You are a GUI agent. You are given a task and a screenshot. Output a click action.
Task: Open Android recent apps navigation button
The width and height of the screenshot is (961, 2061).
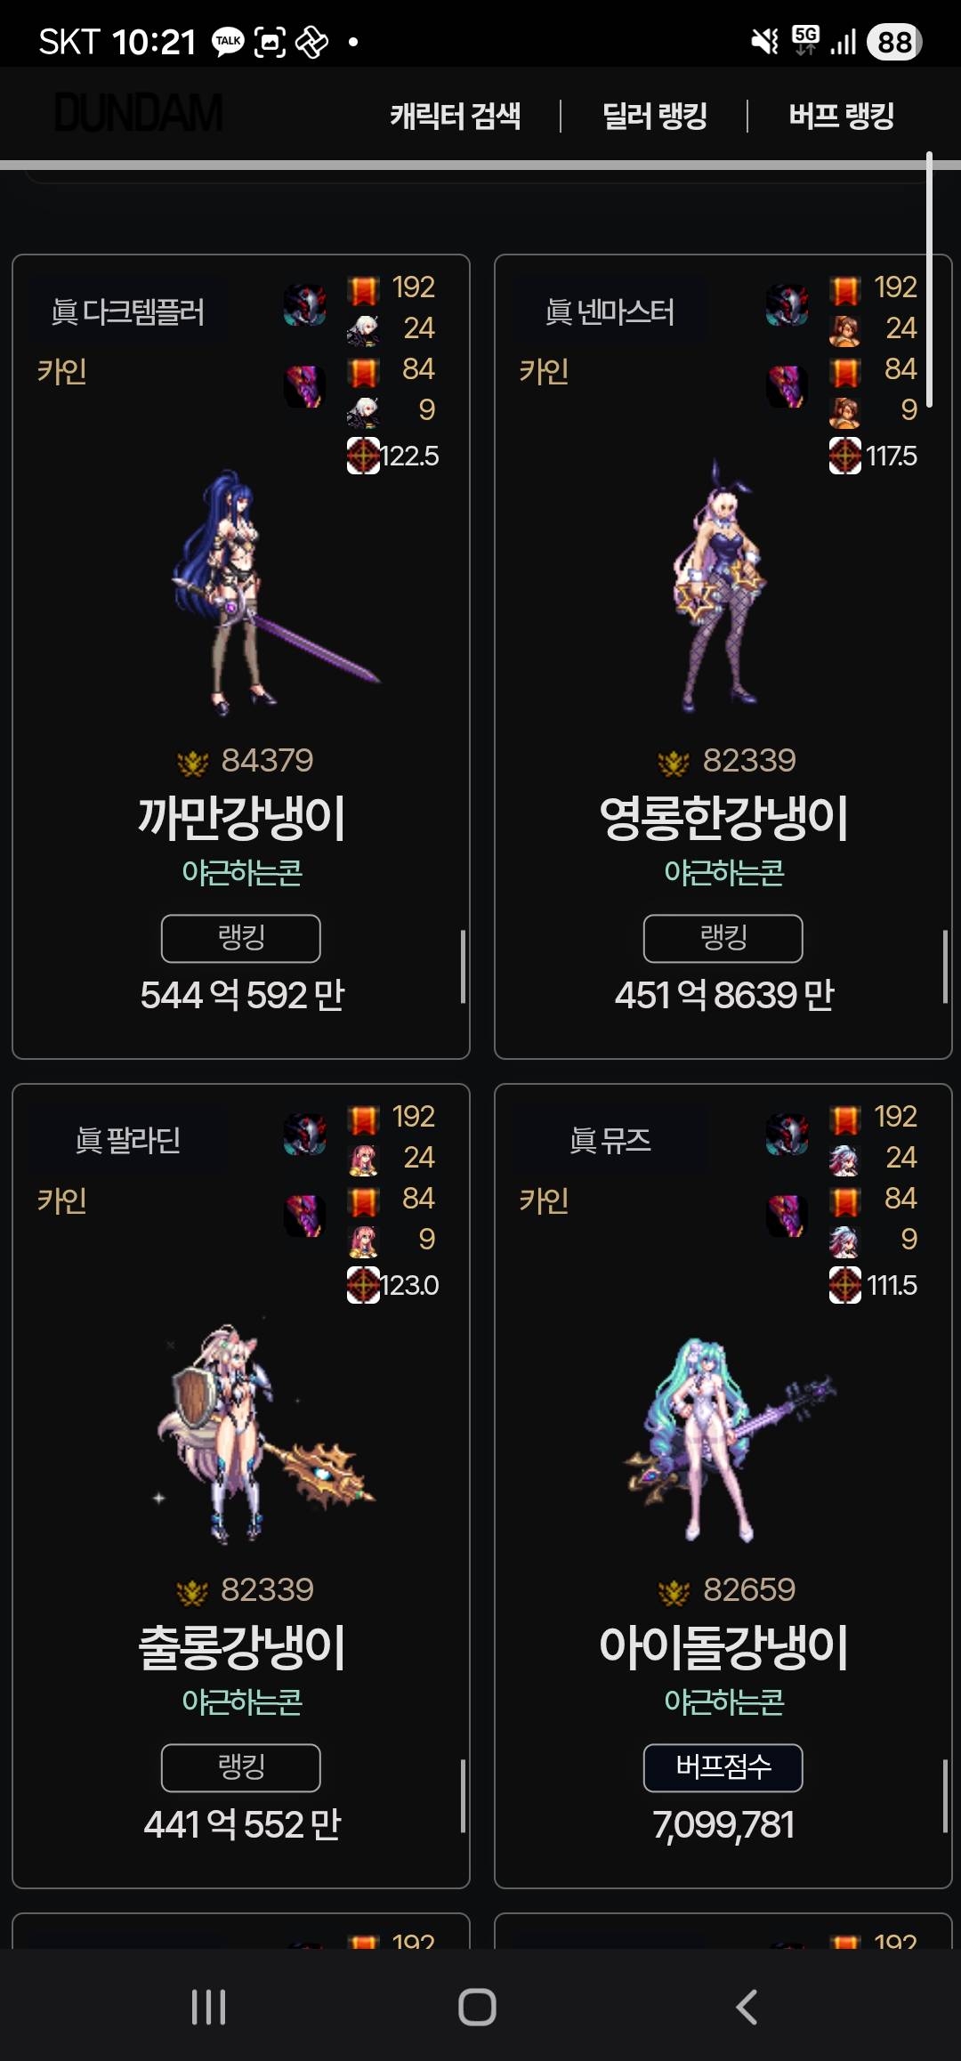coord(209,2007)
